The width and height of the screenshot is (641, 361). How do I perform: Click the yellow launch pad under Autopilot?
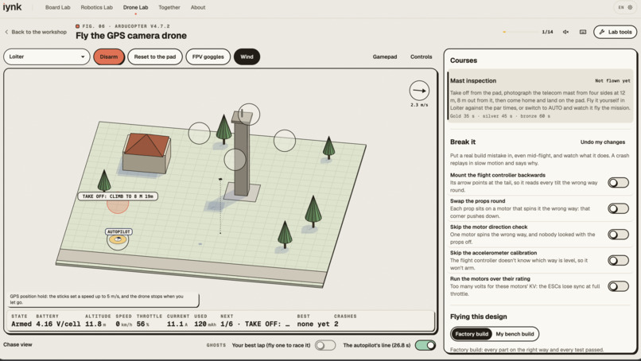118,239
